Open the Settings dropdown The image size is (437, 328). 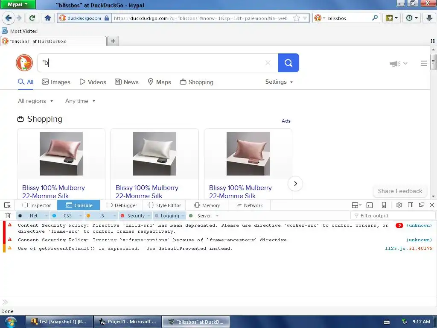pyautogui.click(x=279, y=82)
